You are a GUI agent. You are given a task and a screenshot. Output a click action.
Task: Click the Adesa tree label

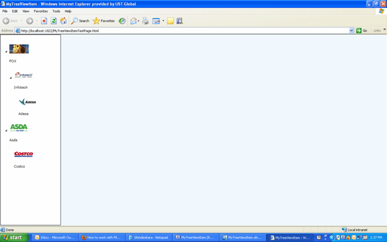[24, 114]
